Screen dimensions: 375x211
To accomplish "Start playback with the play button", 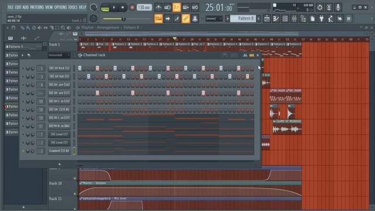I will coord(114,8).
